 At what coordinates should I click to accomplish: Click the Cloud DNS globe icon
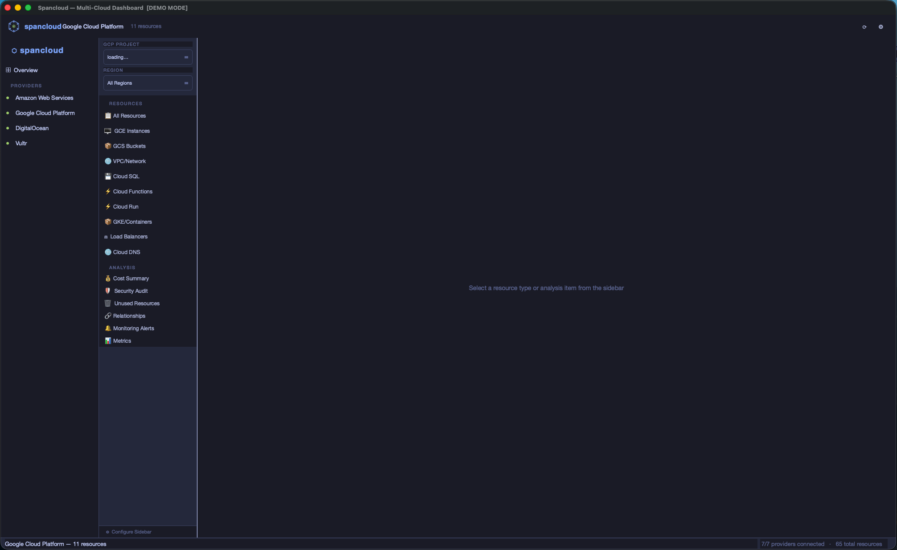click(108, 252)
